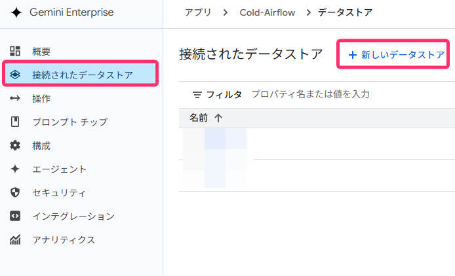
Task: Select 接続されたデータストア in the sidebar
Action: (x=81, y=73)
